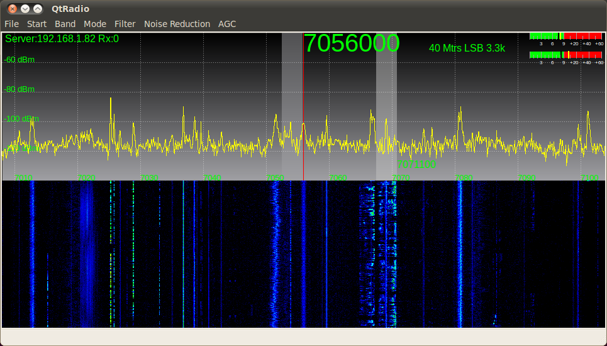Click the 7056000 frequency readout
The height and width of the screenshot is (346, 607).
coord(351,43)
